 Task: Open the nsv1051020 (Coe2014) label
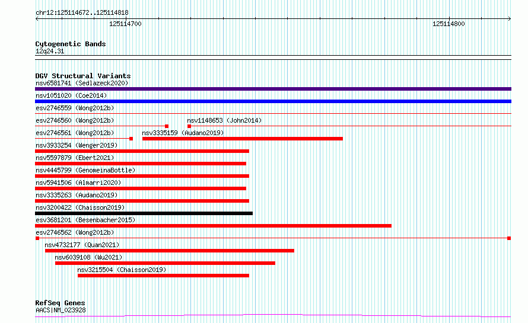coord(71,95)
